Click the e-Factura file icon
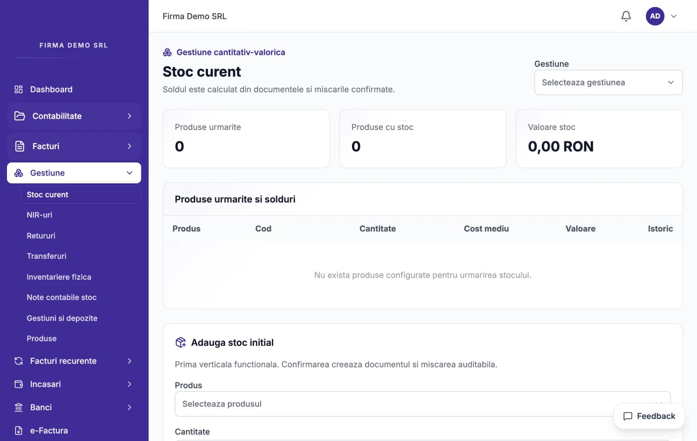Viewport: 697px width, 441px height. pyautogui.click(x=19, y=431)
